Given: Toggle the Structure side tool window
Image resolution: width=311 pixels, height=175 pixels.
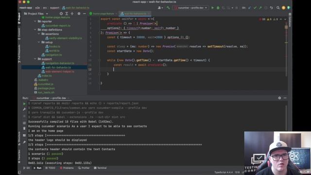Looking at the screenshot, I should click(19, 138).
